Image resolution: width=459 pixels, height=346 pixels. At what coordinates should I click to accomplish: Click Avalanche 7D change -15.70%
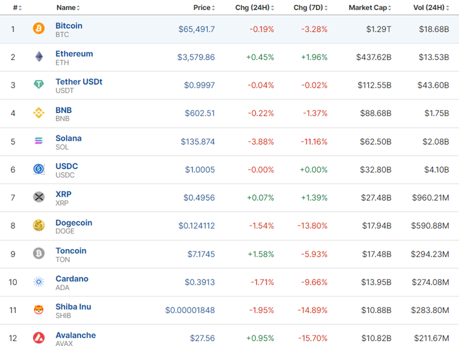(x=312, y=338)
